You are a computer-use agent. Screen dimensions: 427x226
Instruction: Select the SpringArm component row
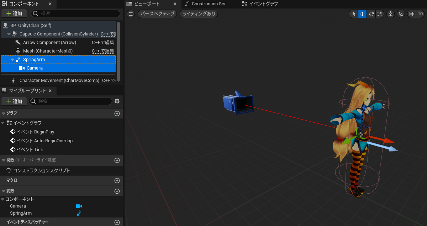[x=58, y=60]
